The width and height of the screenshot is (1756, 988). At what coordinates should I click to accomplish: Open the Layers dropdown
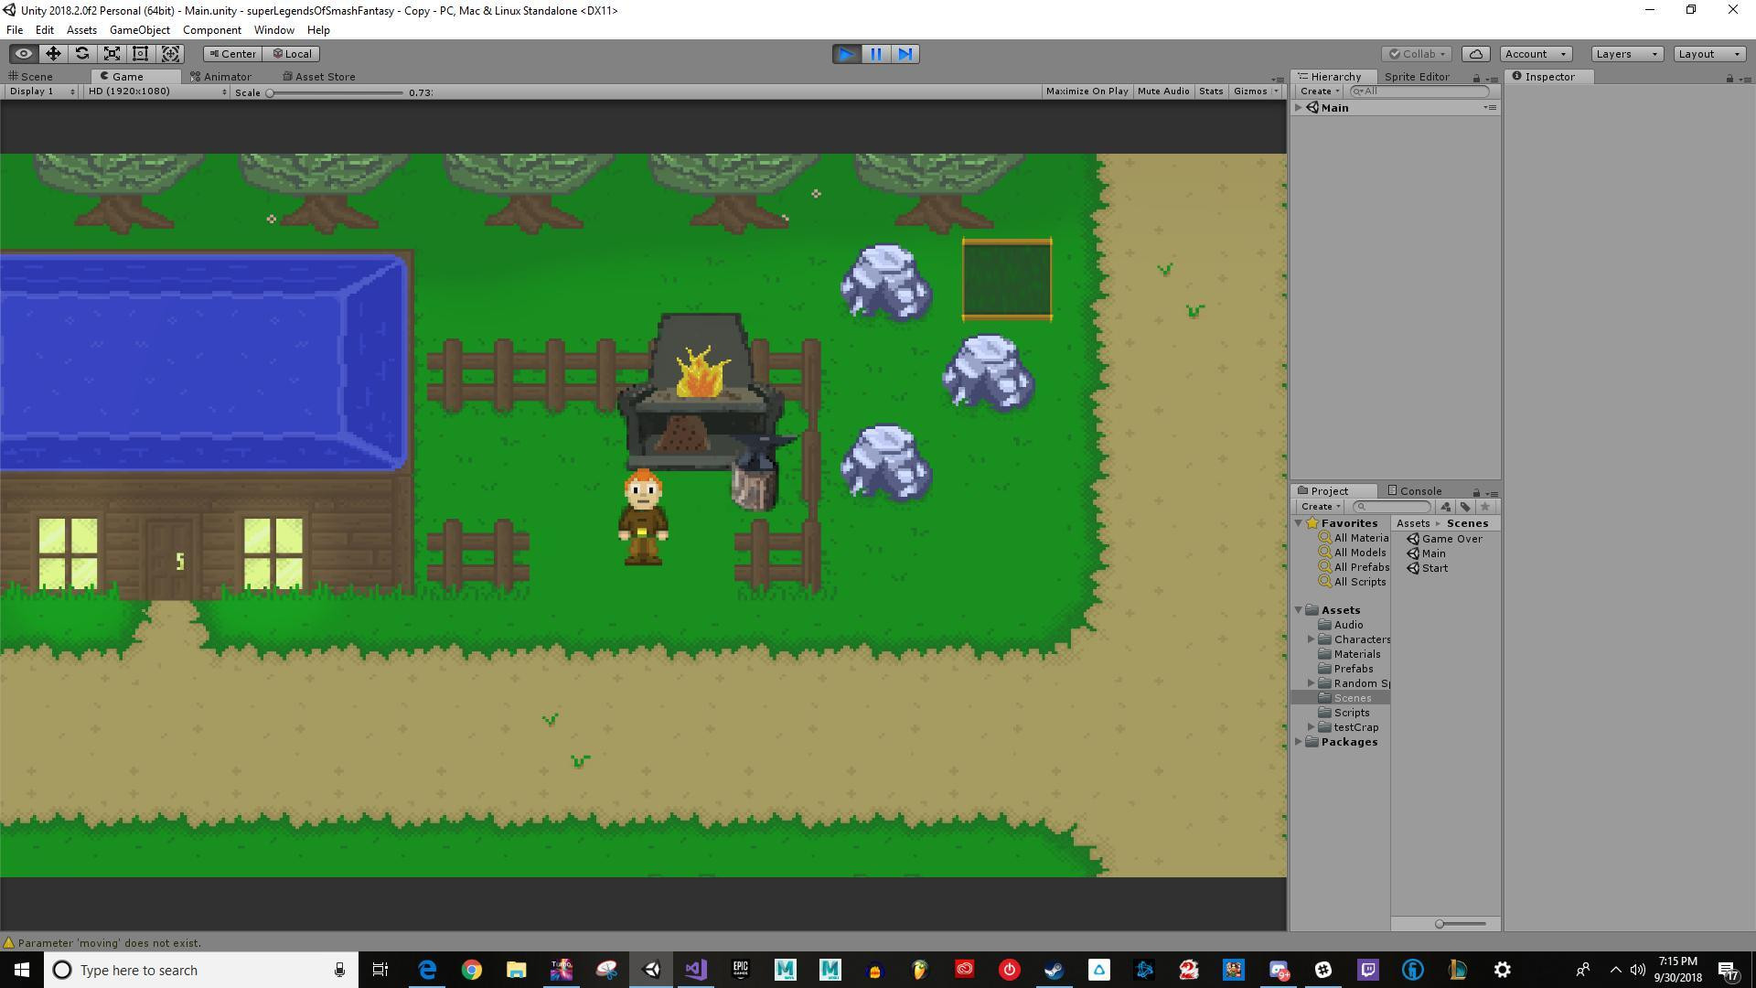1626,54
